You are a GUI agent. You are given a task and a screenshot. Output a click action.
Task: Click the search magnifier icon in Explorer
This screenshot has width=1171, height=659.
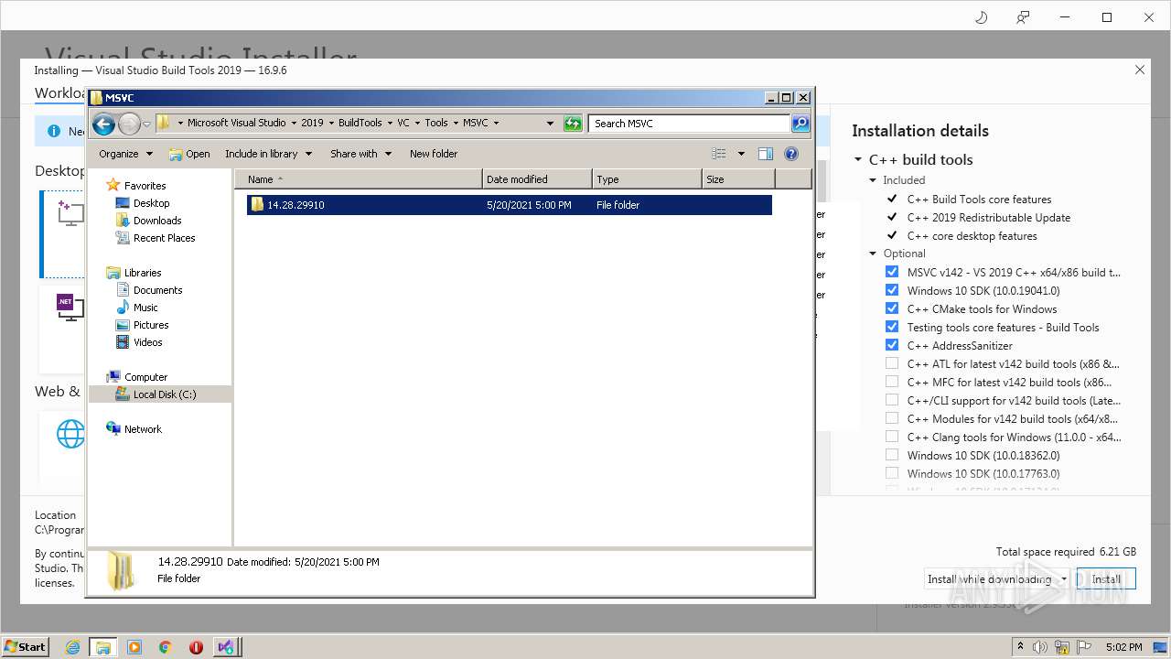(x=800, y=124)
